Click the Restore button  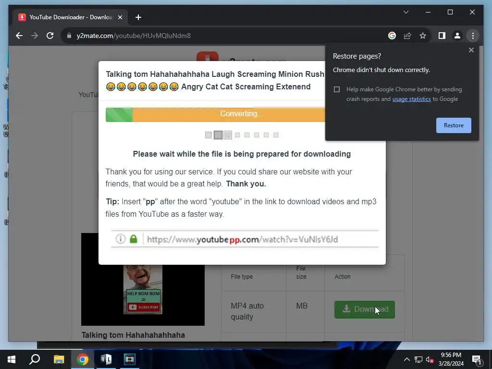pos(454,125)
